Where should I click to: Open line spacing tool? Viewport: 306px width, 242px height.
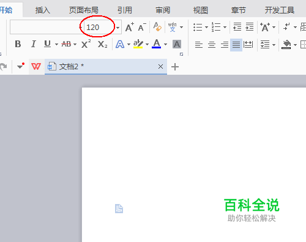coord(265,44)
